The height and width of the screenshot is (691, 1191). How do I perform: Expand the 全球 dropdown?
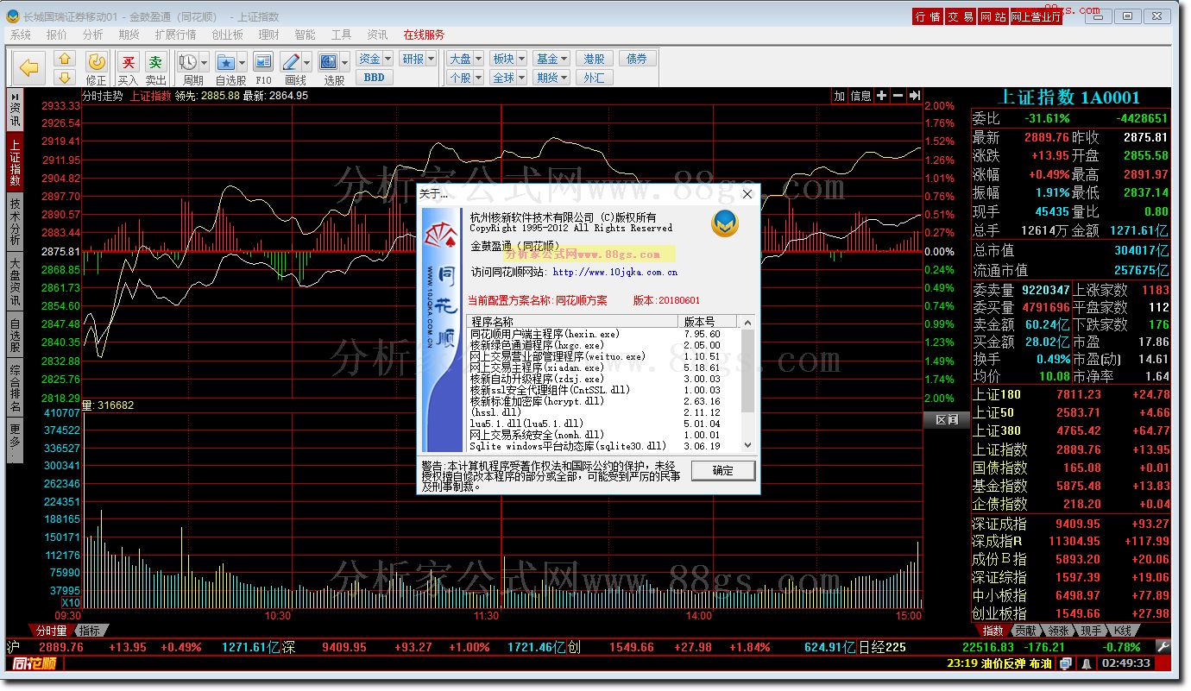click(x=520, y=78)
